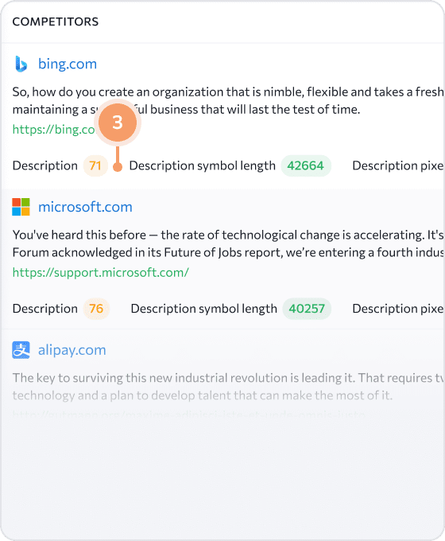This screenshot has height=541, width=445.
Task: Follow the https://bing.co URL
Action: (54, 129)
